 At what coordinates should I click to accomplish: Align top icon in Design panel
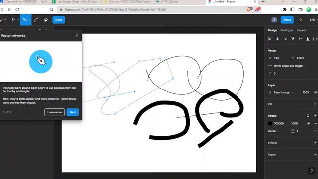point(293,39)
